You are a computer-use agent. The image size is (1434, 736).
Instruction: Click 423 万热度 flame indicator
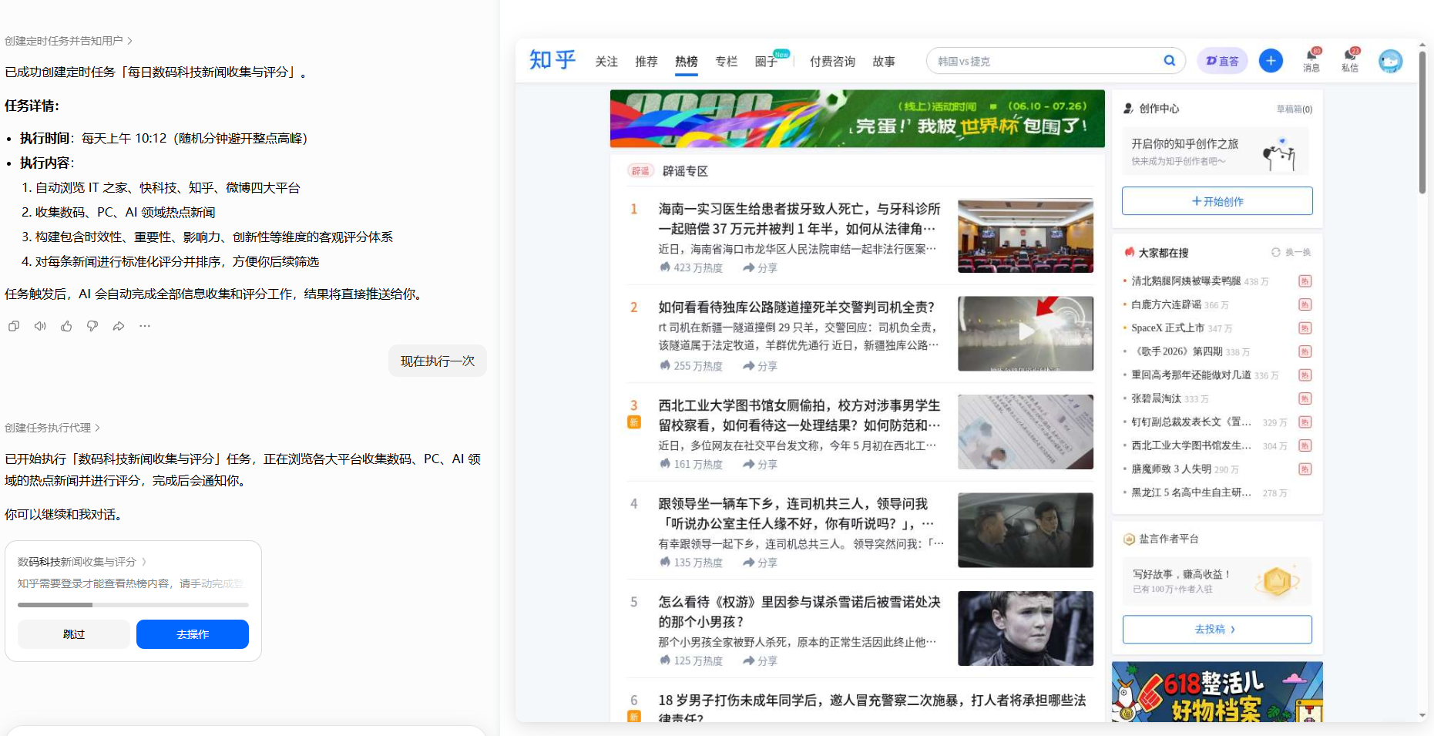[691, 268]
